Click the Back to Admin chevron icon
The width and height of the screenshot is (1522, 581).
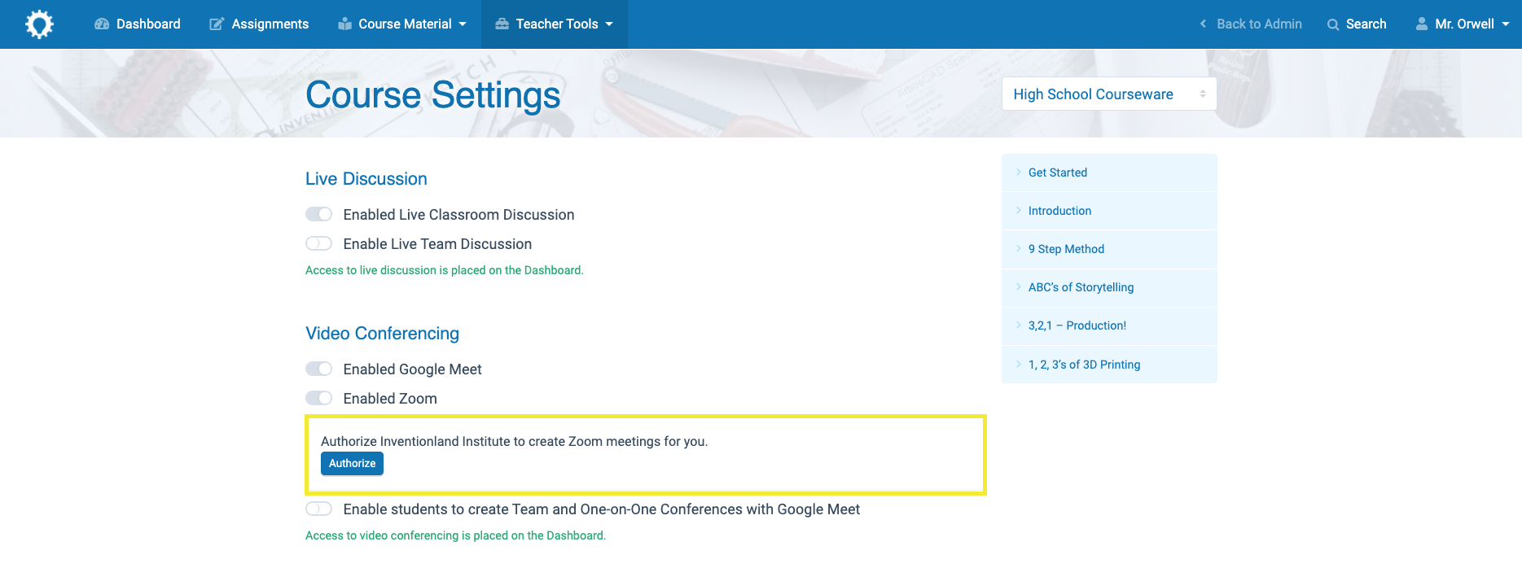pyautogui.click(x=1203, y=24)
